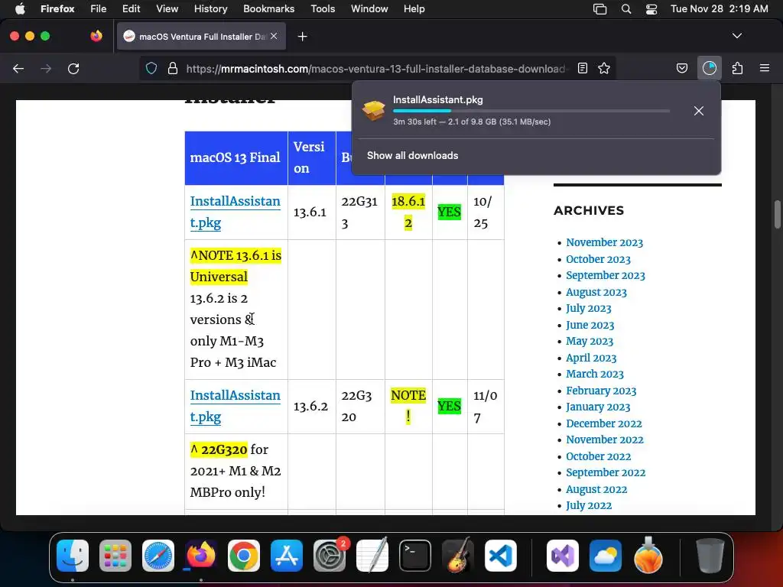This screenshot has height=587, width=783.
Task: Open the April 2023 archive
Action: [x=591, y=358]
